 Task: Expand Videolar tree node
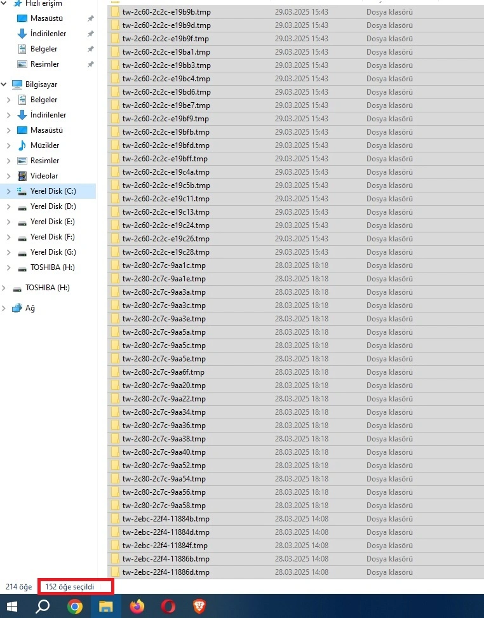click(x=9, y=176)
